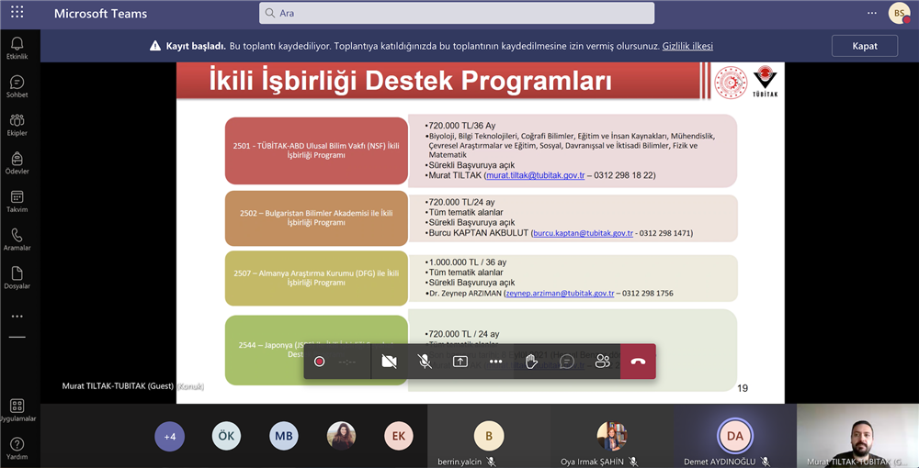Image resolution: width=919 pixels, height=468 pixels.
Task: Open Takvim calendar in sidebar
Action: coord(17,201)
